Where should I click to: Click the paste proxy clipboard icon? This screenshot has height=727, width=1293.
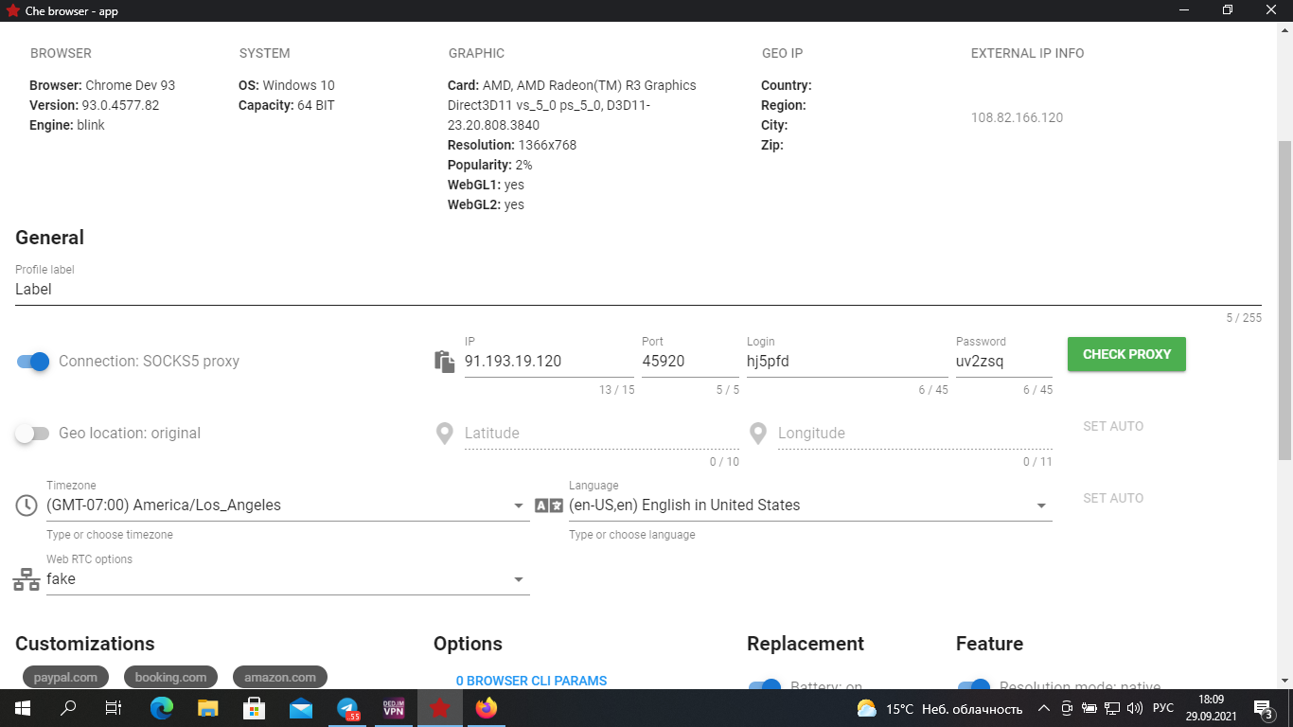click(444, 362)
